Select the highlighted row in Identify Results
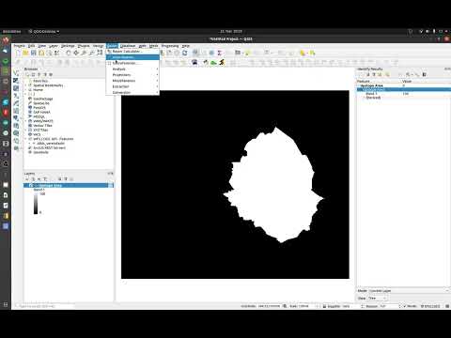 pos(404,89)
